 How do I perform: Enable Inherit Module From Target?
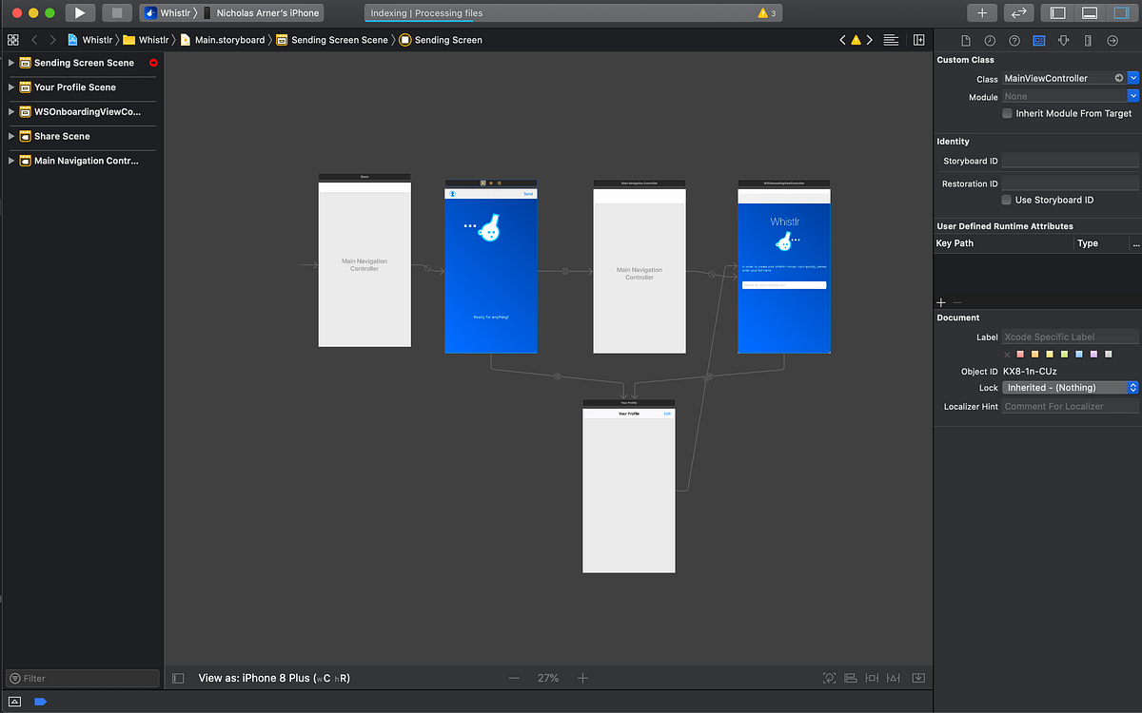pos(1006,113)
